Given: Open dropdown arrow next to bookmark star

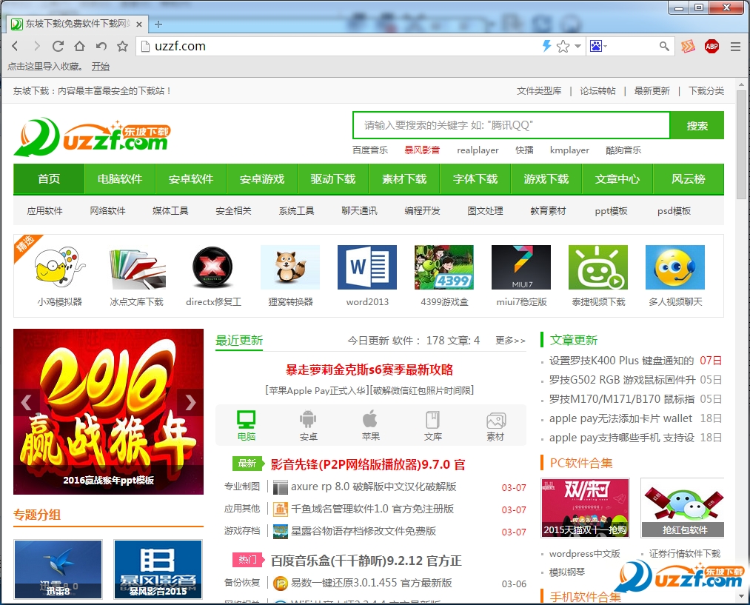Looking at the screenshot, I should (x=577, y=47).
